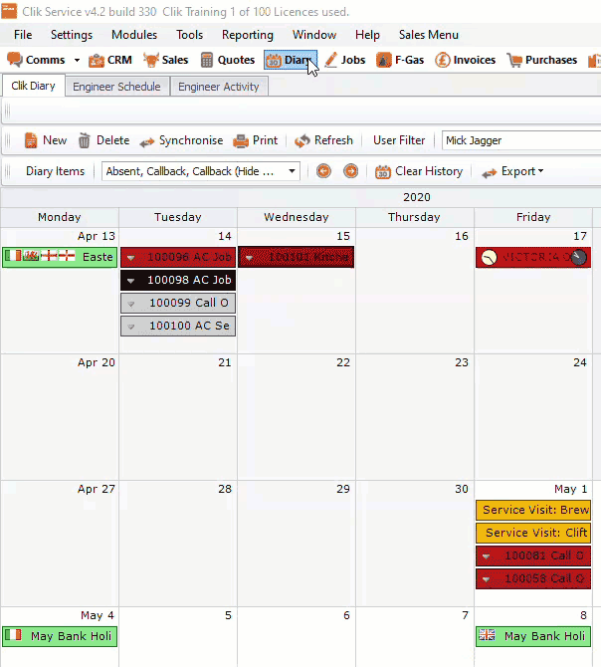Viewport: 601px width, 667px height.
Task: Click the UK flag on May 8 entry
Action: pos(488,635)
